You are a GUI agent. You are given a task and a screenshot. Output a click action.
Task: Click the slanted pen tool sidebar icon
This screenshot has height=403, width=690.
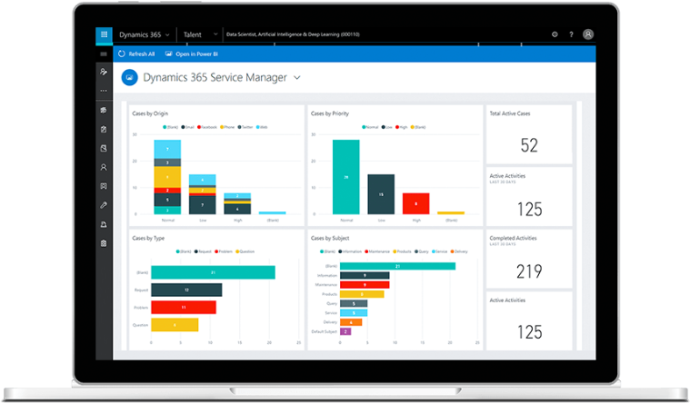pos(104,205)
